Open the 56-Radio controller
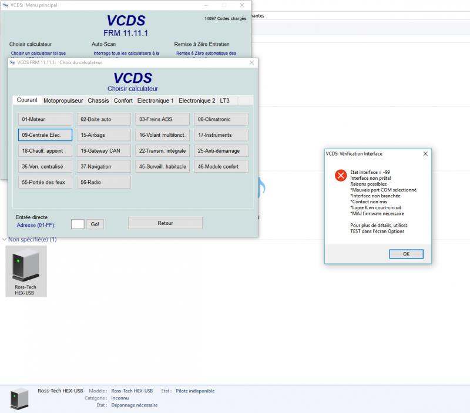 tap(104, 182)
